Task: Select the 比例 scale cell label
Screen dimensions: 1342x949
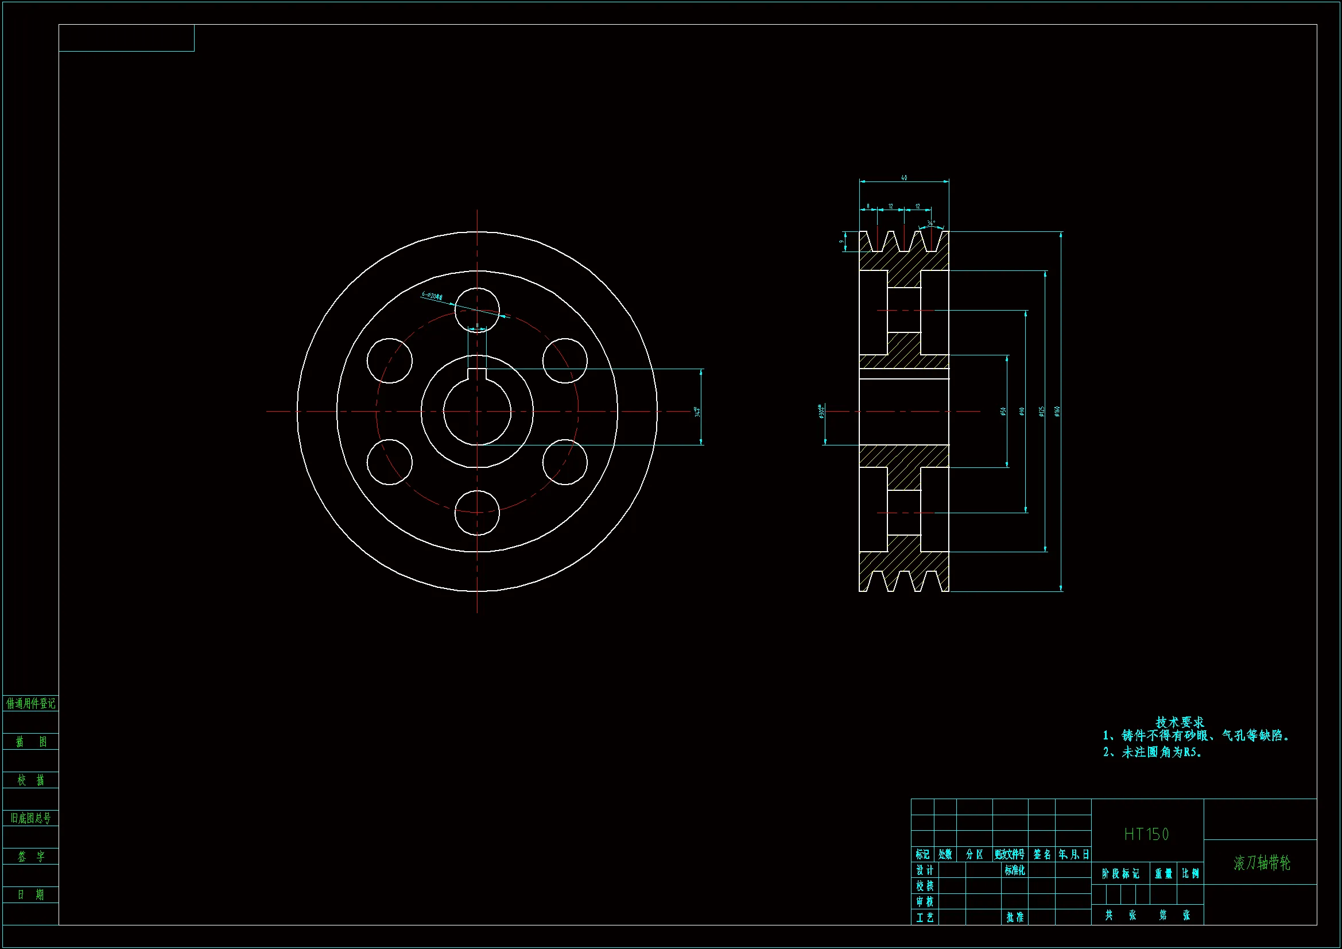Action: click(x=1190, y=874)
